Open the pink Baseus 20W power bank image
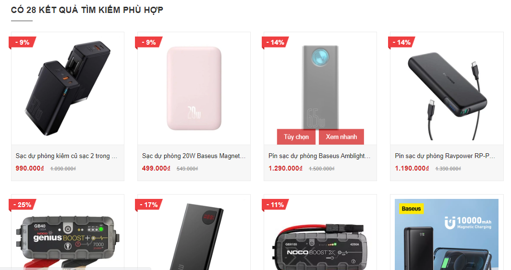Screen dimensions: 511x270 [x=194, y=88]
